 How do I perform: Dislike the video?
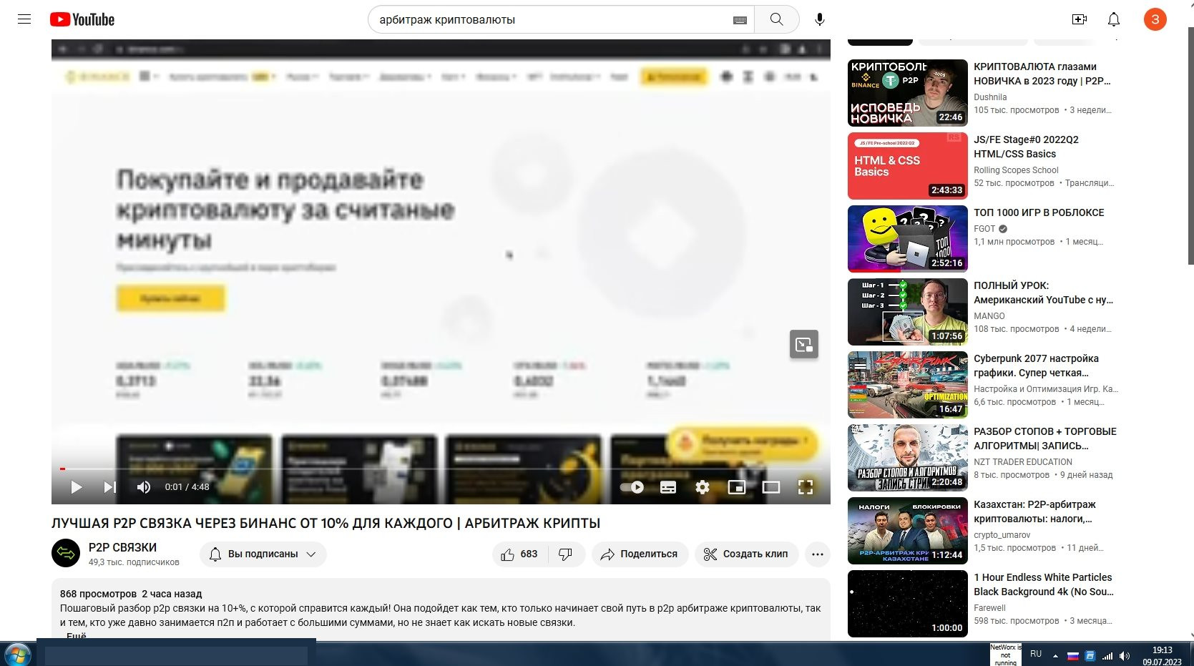point(566,554)
